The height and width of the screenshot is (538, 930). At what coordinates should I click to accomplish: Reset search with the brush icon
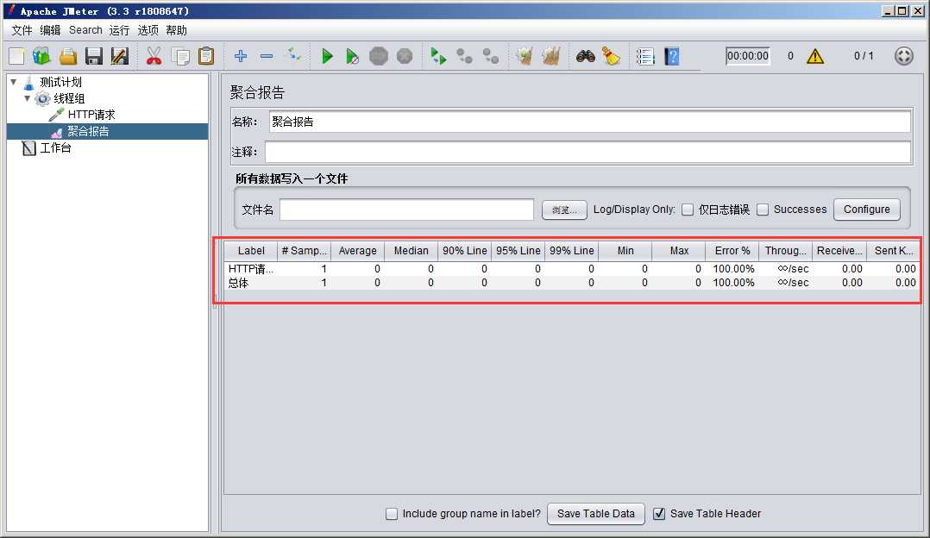click(611, 56)
